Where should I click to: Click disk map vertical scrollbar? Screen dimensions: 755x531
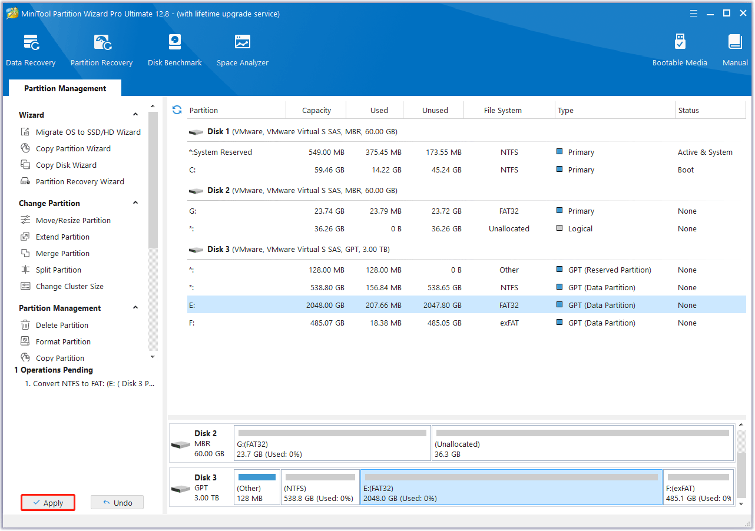[740, 476]
